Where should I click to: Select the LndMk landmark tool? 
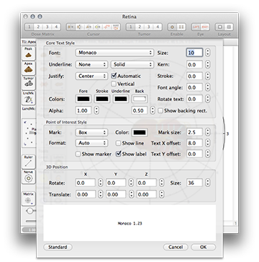28,98
